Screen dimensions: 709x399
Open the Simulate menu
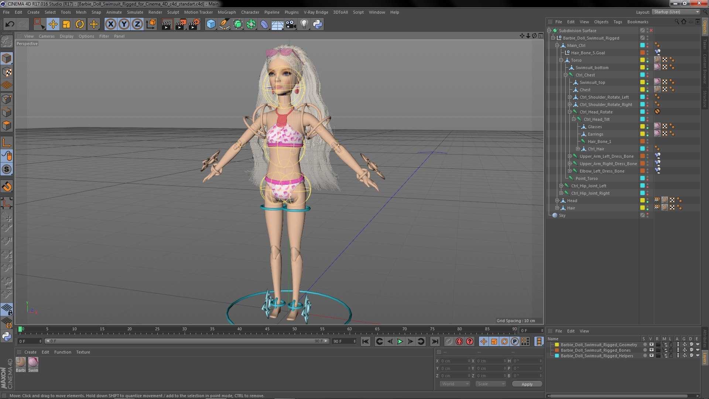pyautogui.click(x=135, y=12)
